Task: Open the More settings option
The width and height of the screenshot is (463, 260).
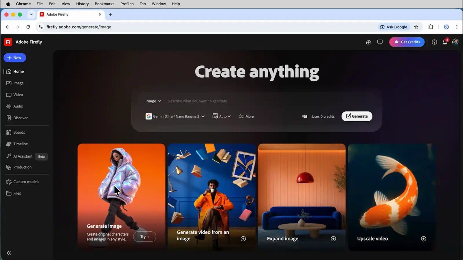Action: coord(246,116)
